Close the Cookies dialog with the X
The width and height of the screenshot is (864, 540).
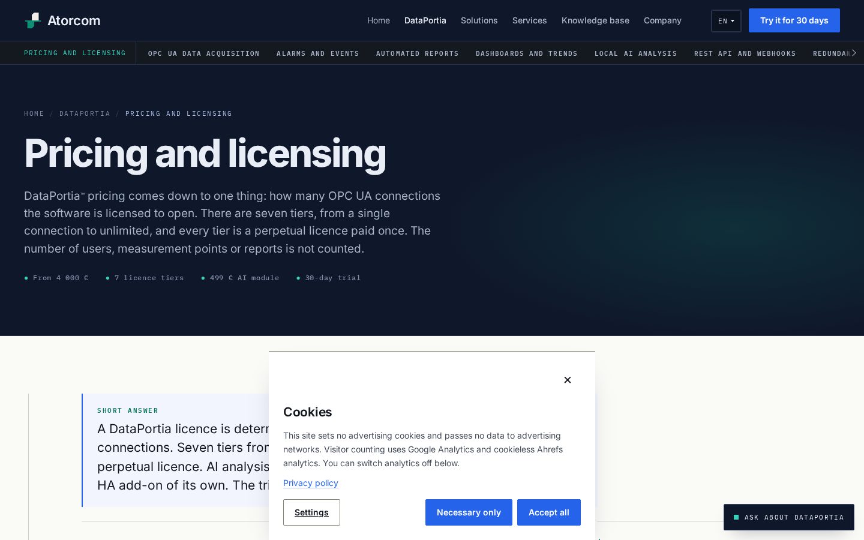click(x=568, y=380)
